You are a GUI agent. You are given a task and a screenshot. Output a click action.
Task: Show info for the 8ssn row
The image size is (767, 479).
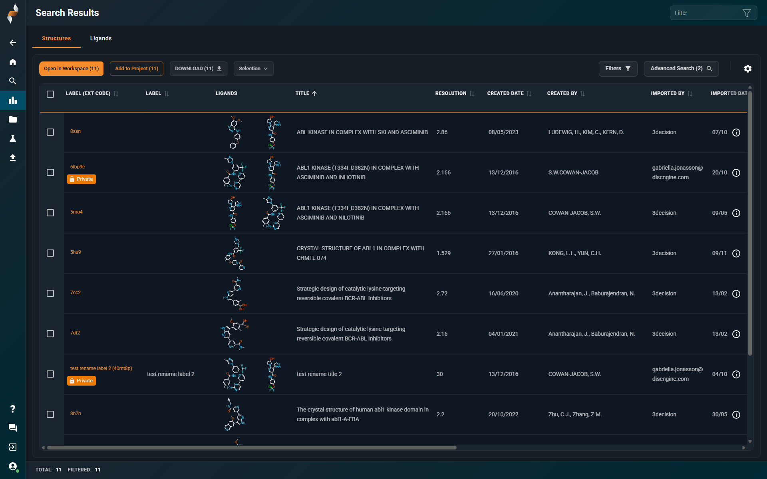pos(736,133)
